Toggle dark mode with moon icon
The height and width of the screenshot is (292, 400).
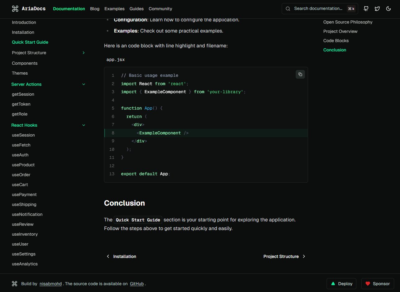(388, 9)
